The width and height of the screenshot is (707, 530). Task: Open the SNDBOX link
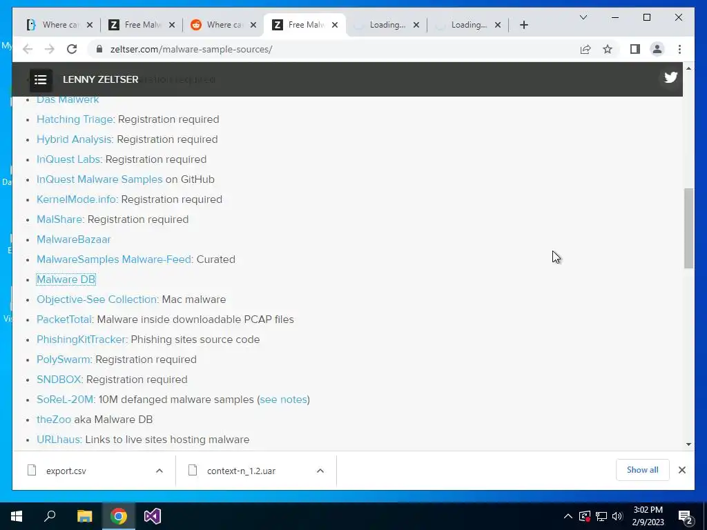click(x=59, y=380)
